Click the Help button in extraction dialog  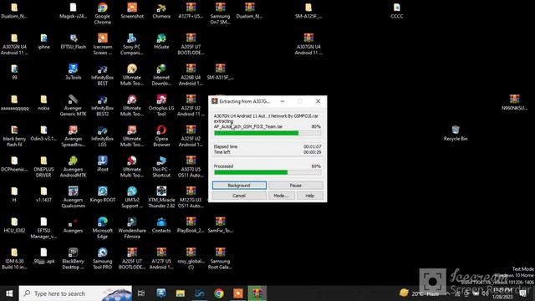309,196
